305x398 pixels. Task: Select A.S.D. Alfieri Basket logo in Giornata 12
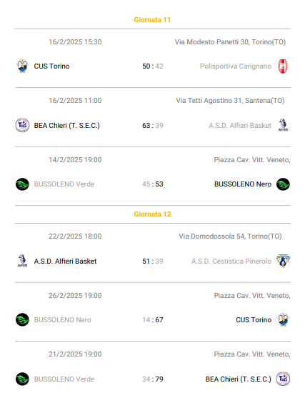pyautogui.click(x=22, y=261)
